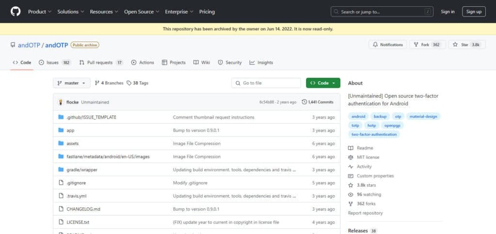The width and height of the screenshot is (496, 234).
Task: Click the gradle/wrapper folder icon
Action: 61,170
